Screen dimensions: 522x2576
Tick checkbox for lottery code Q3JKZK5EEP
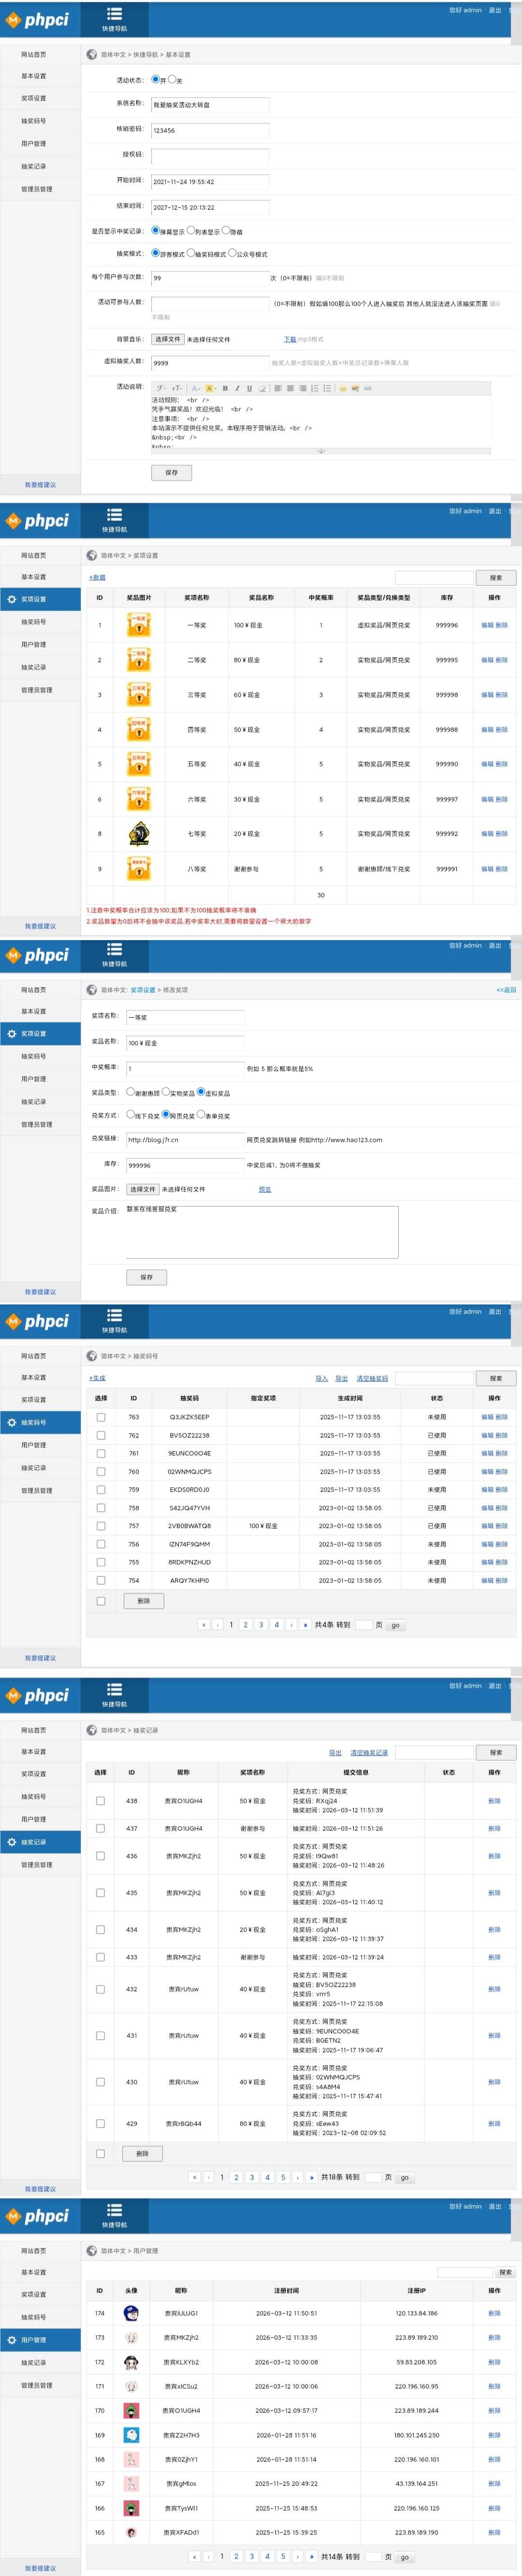click(101, 1417)
